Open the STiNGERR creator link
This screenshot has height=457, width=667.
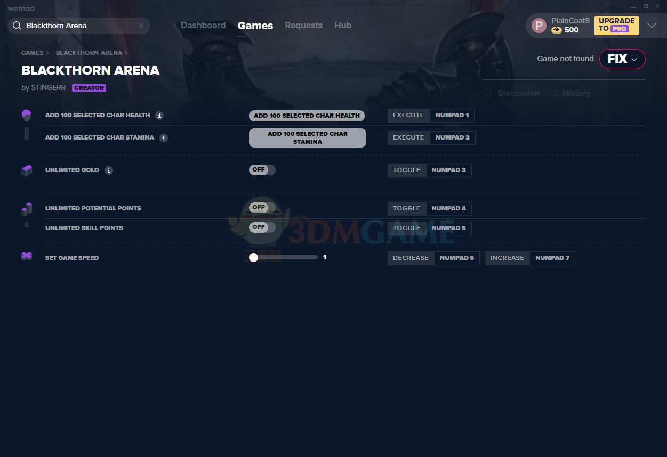point(48,87)
